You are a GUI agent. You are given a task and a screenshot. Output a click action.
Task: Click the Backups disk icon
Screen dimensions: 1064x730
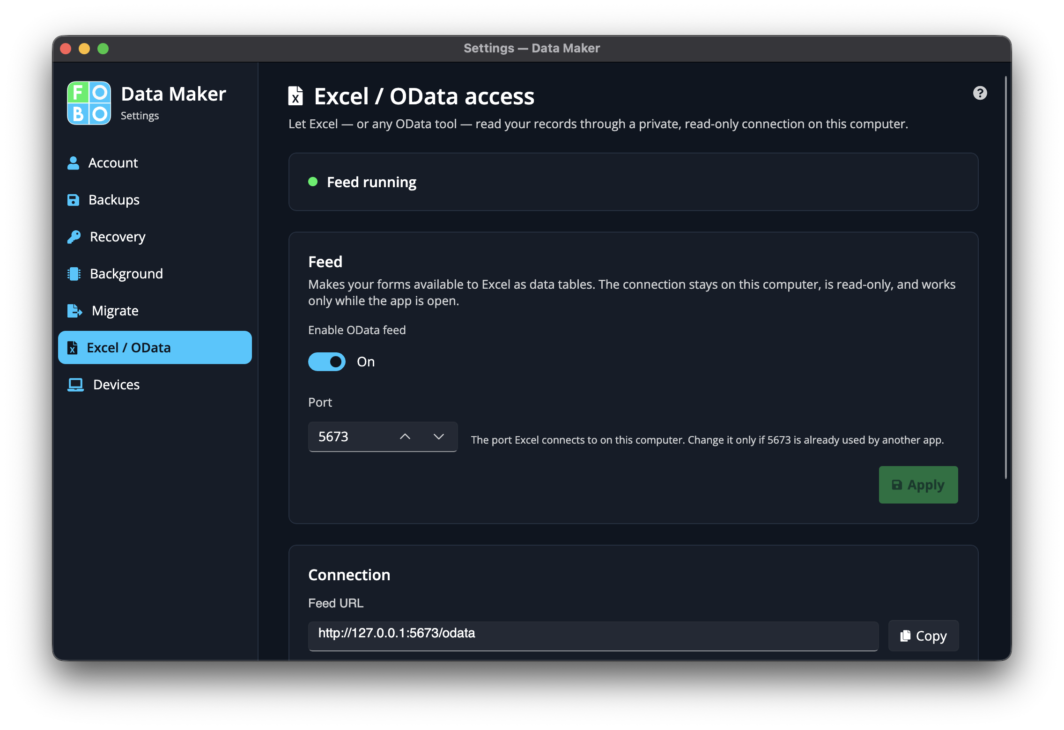pyautogui.click(x=74, y=200)
